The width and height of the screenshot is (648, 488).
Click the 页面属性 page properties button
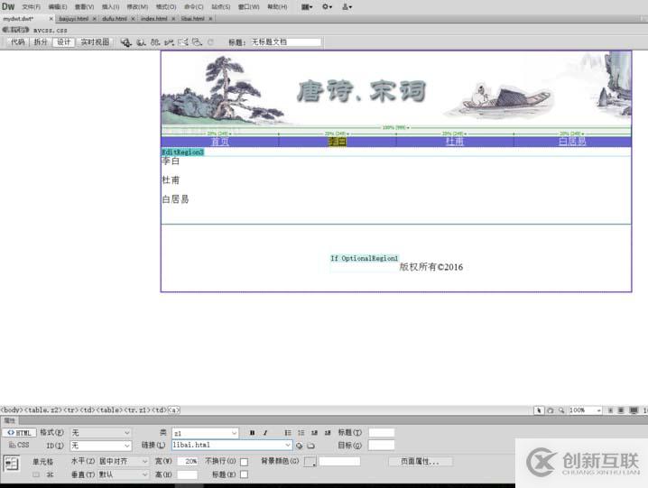(x=420, y=462)
